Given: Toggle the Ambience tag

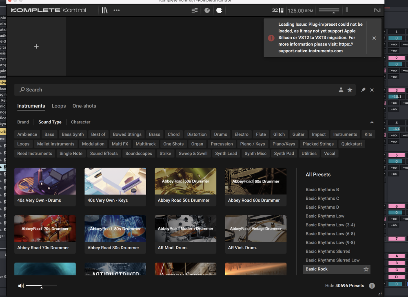Looking at the screenshot, I should point(27,134).
